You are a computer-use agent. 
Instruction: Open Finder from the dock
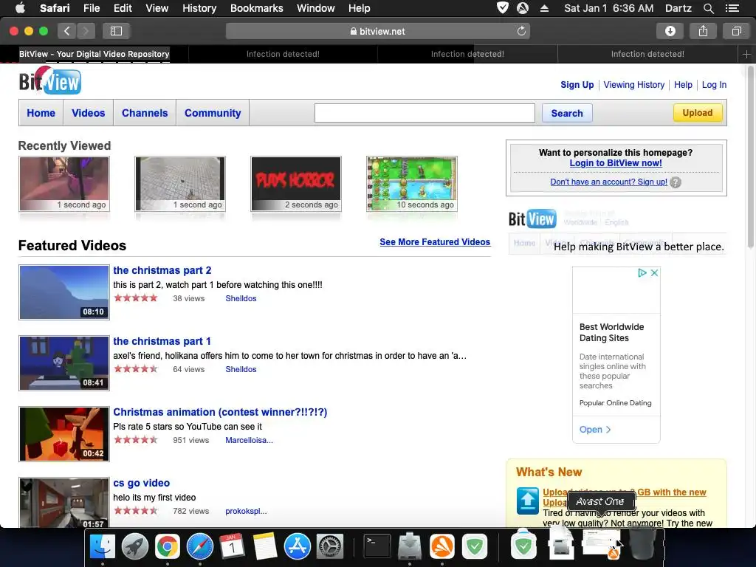pos(102,546)
